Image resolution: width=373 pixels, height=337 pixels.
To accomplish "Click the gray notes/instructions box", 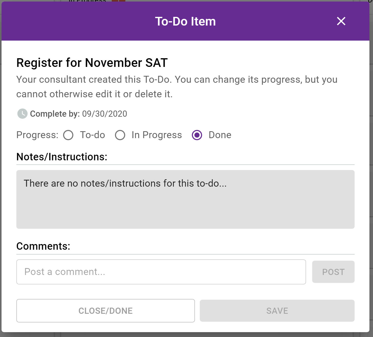I will 185,199.
